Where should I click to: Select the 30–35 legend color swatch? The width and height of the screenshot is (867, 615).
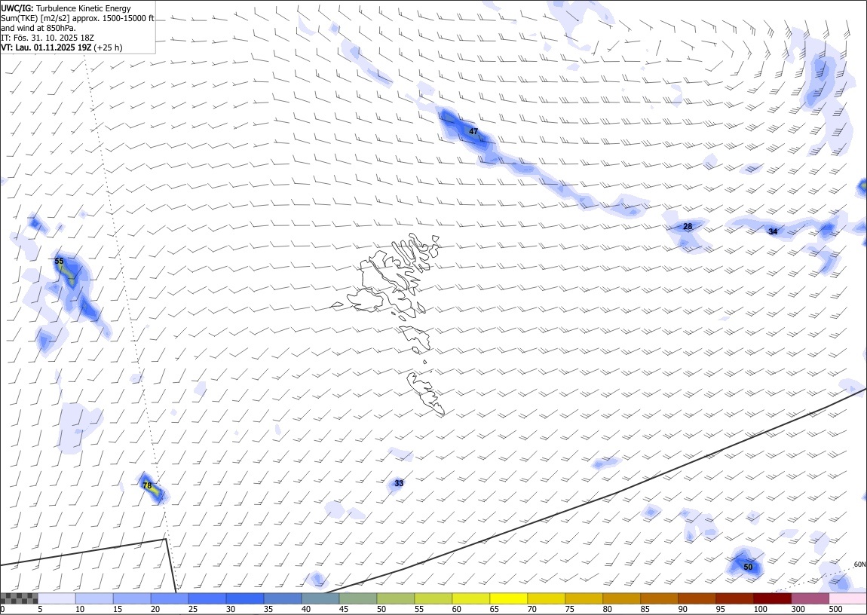coord(245,598)
